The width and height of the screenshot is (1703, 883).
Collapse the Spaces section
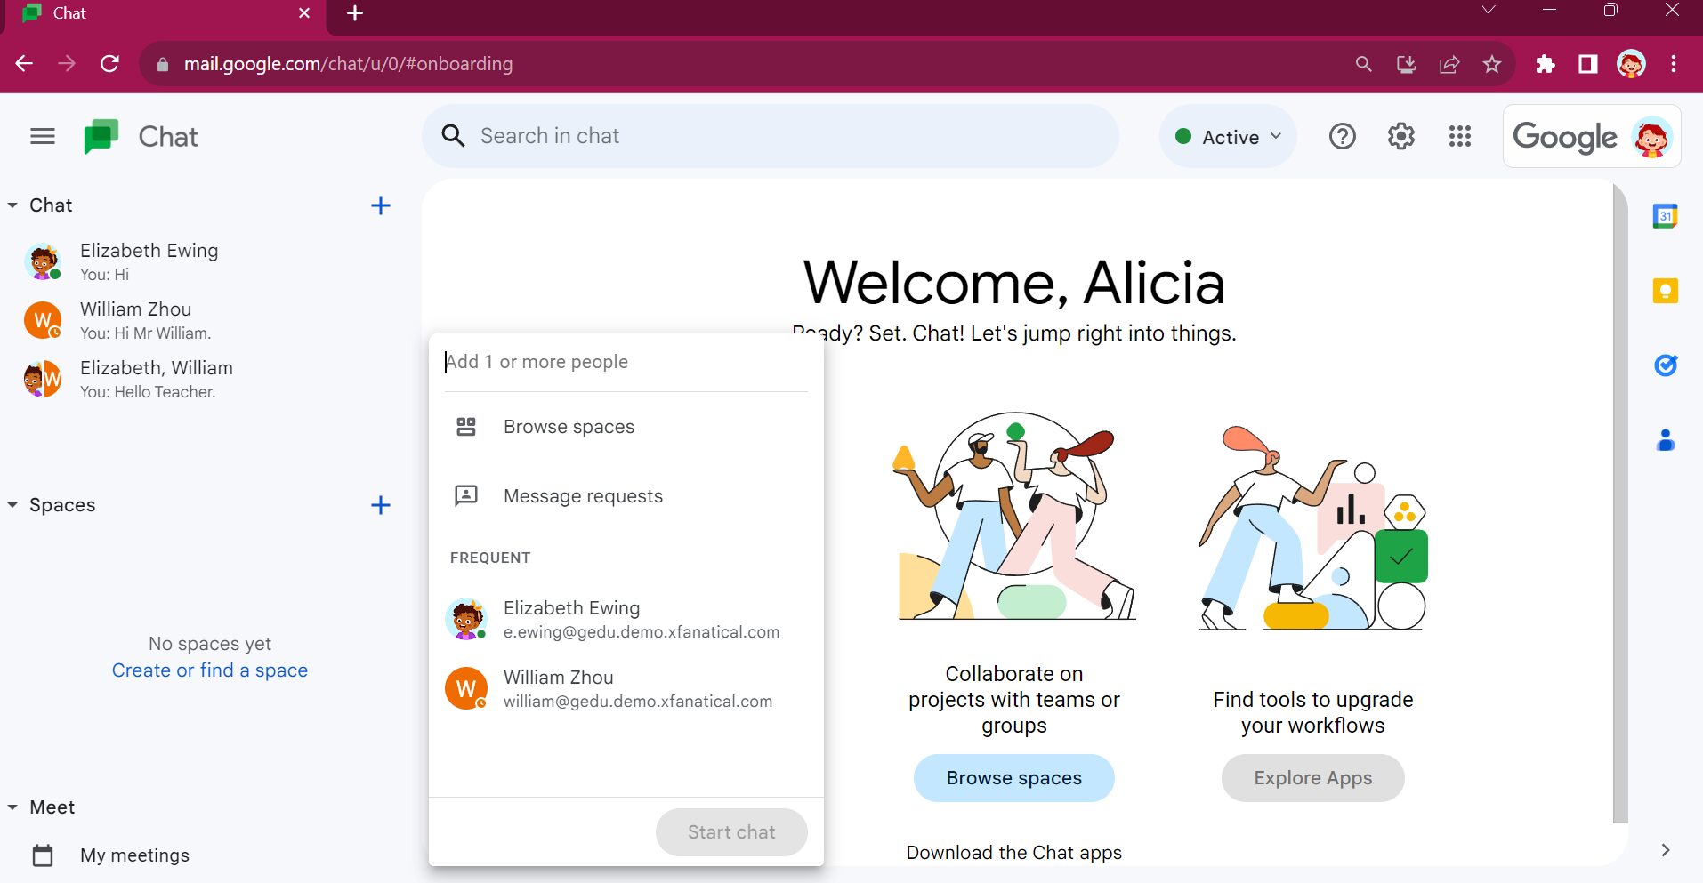click(x=12, y=504)
